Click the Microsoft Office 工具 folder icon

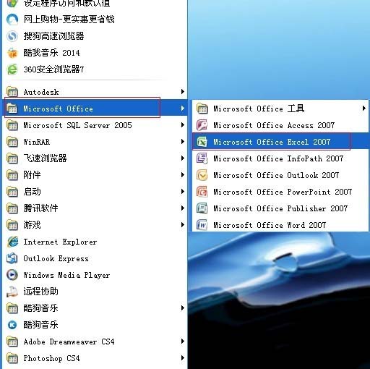click(x=202, y=109)
